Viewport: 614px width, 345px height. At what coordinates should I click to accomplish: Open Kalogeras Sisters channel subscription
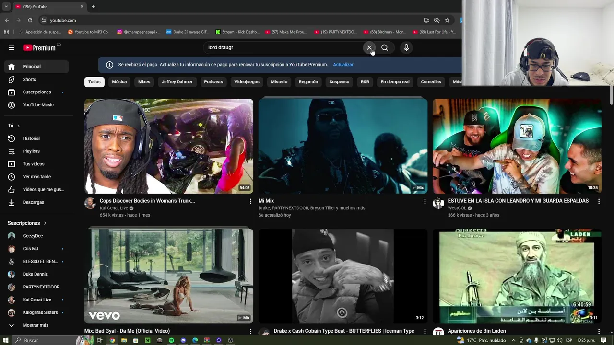36,312
